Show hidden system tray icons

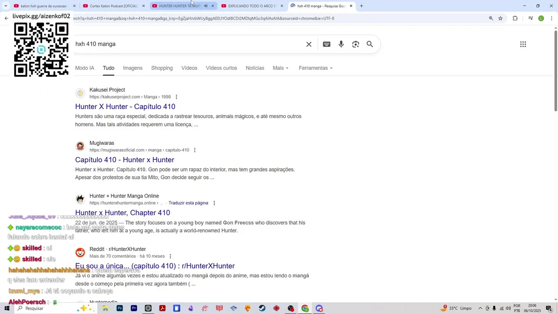coord(480,308)
